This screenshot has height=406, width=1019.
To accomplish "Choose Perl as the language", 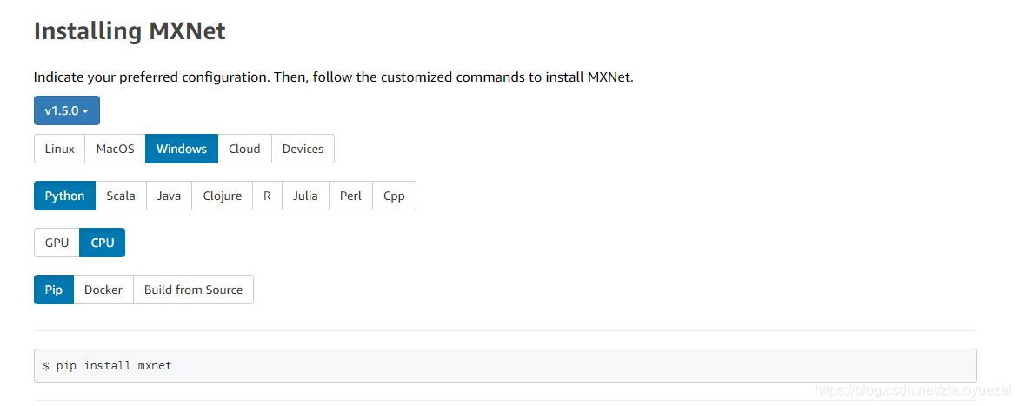I will (x=351, y=196).
